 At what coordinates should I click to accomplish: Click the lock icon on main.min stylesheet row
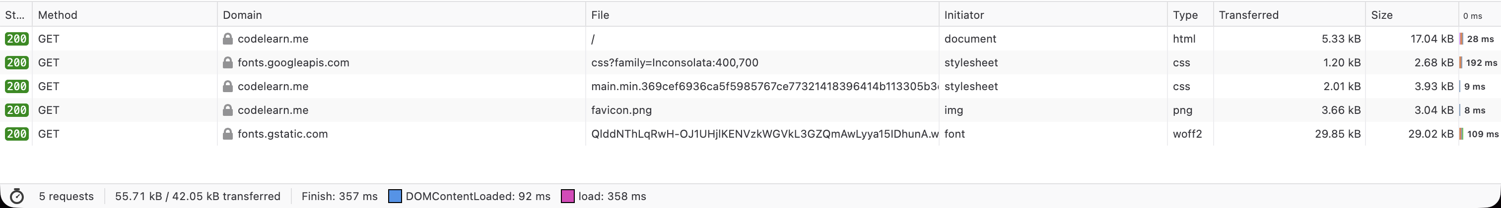coord(228,87)
